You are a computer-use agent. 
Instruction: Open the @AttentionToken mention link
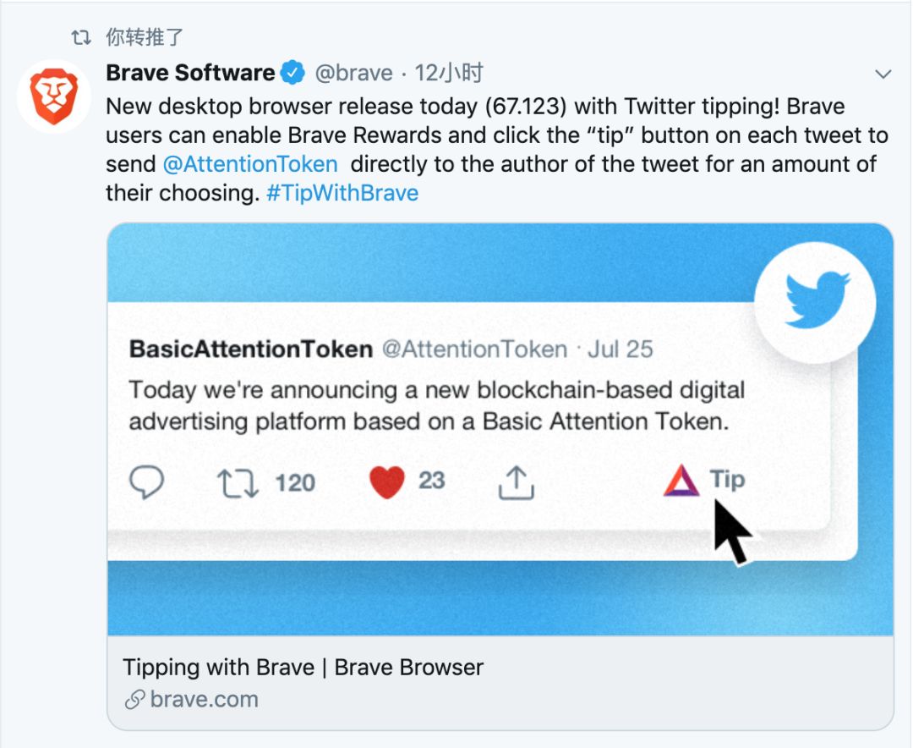(250, 164)
